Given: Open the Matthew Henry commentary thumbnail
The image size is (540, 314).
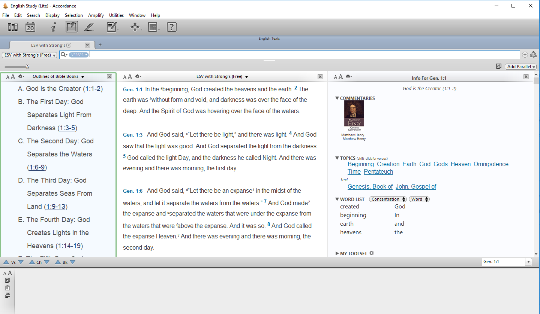Looking at the screenshot, I should [354, 116].
